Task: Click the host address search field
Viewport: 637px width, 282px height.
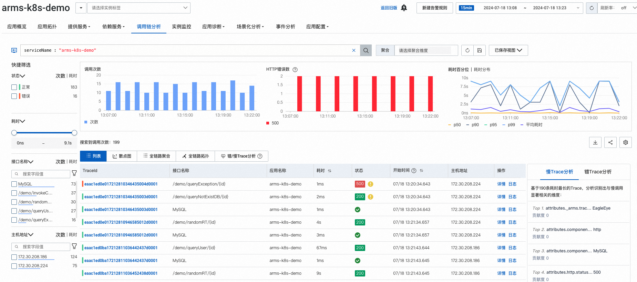Action: pos(41,247)
